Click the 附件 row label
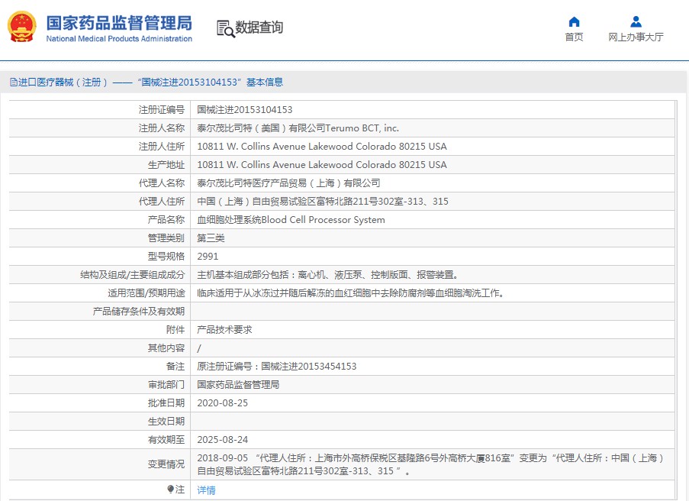Image resolution: width=689 pixels, height=501 pixels. click(x=175, y=330)
